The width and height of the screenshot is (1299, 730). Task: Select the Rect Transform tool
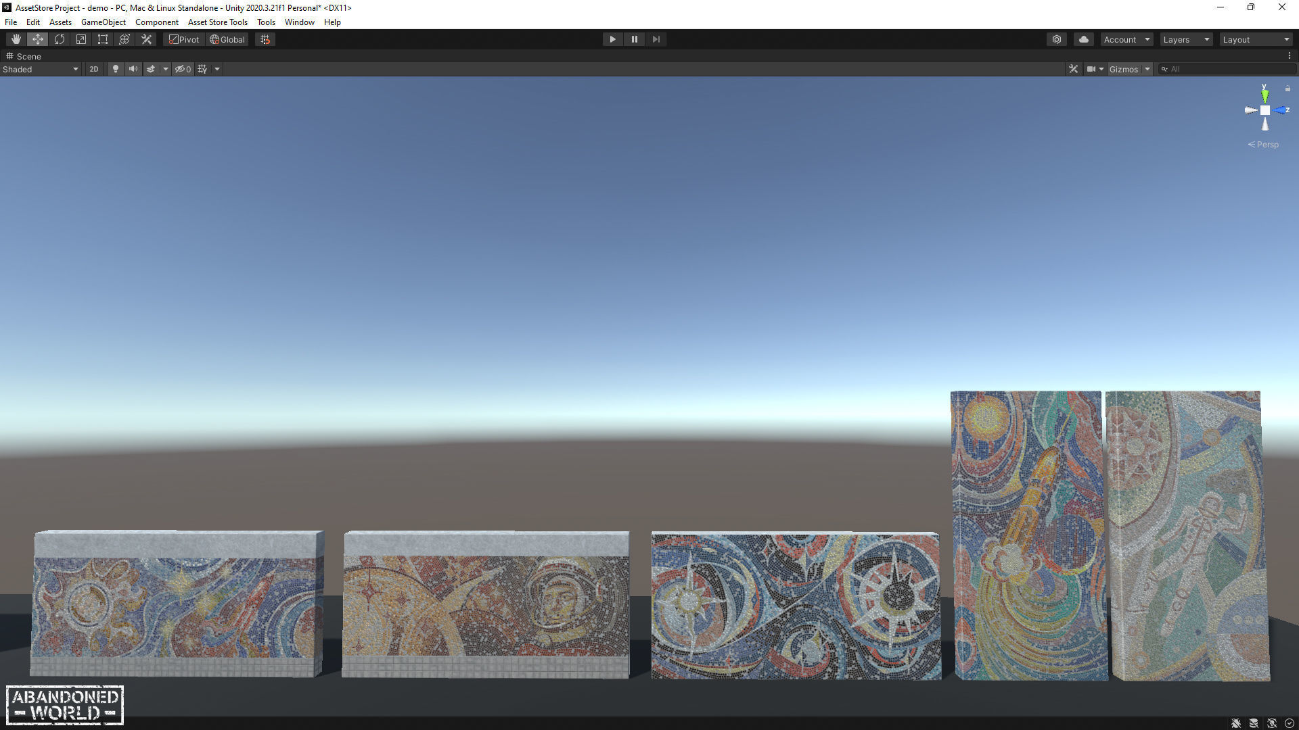coord(103,39)
